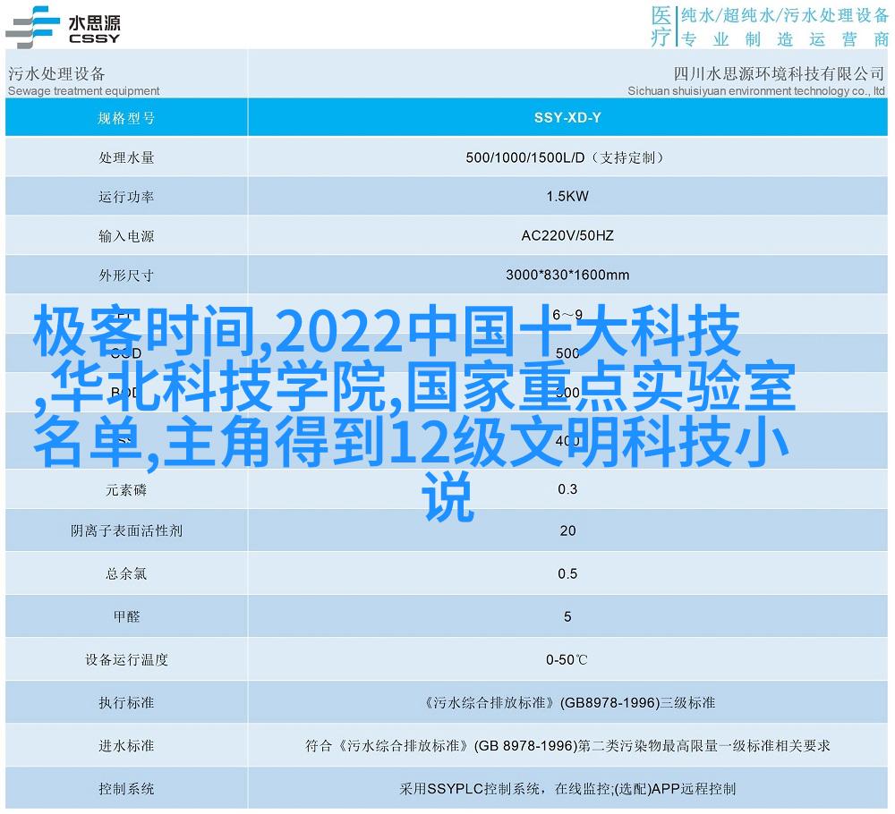Select the "医疗" label in the header

pos(661,26)
